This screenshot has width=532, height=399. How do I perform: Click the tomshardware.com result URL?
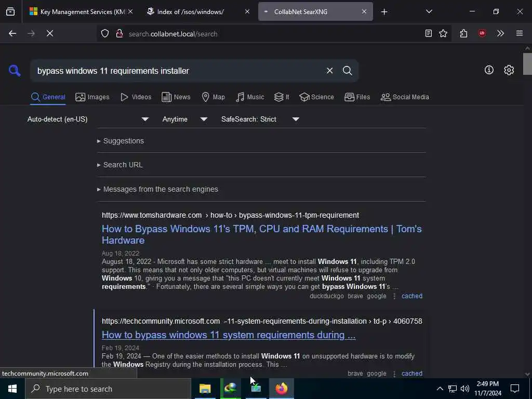[x=230, y=215]
